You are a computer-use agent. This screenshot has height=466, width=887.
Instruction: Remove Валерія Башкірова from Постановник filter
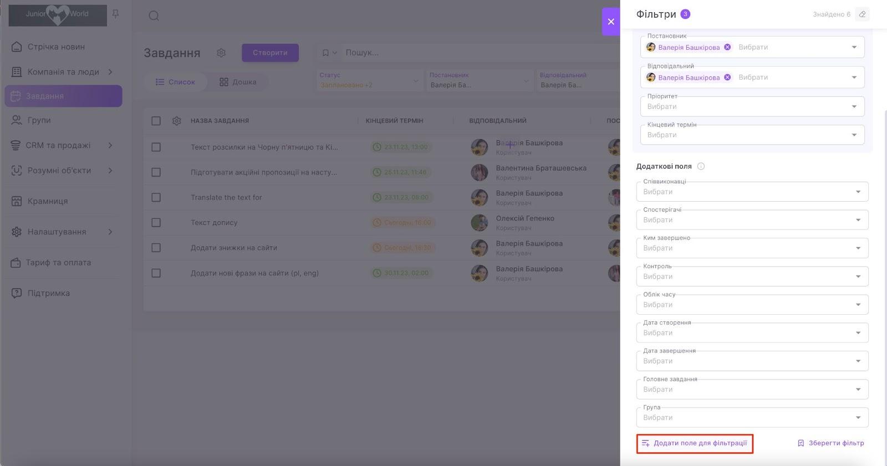coord(727,47)
